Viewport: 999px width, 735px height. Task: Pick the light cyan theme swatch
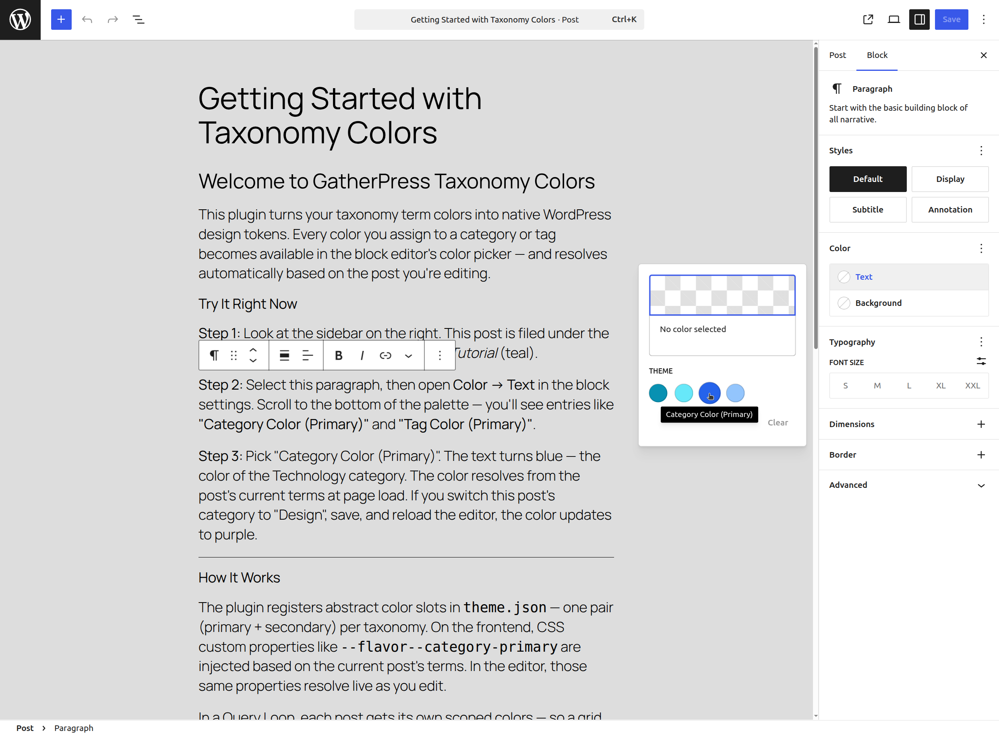pos(684,393)
